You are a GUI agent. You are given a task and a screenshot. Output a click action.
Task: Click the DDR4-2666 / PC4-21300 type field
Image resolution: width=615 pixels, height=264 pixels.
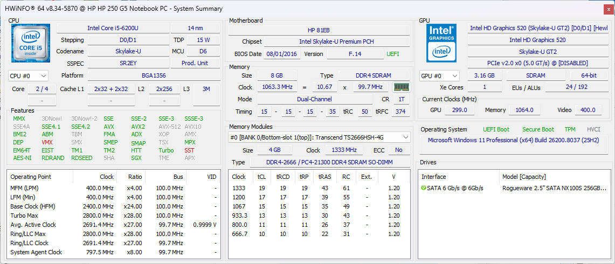point(330,162)
